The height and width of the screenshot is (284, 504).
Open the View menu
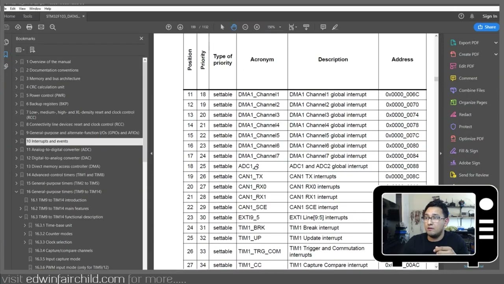[22, 8]
